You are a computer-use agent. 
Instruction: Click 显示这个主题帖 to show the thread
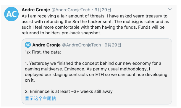40,99
